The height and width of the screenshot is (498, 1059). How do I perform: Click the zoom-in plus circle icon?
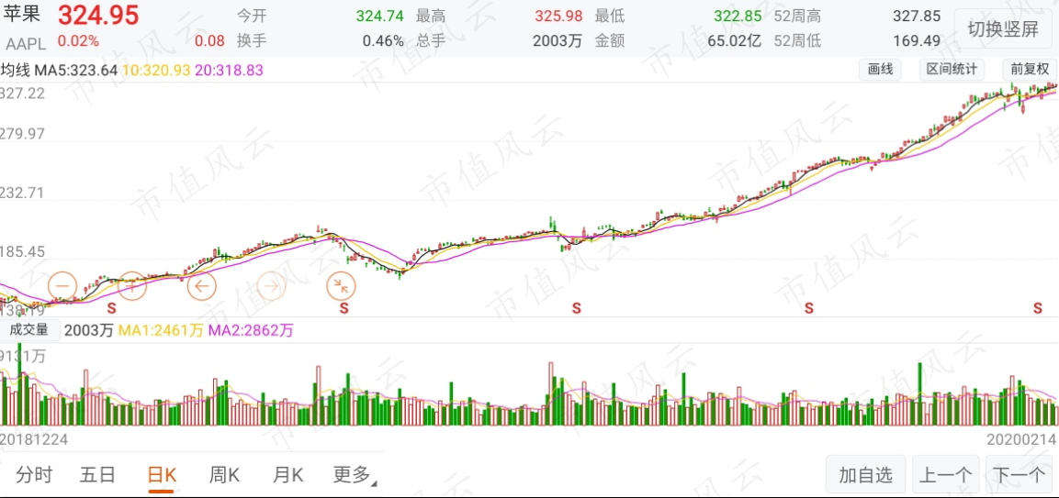(132, 286)
